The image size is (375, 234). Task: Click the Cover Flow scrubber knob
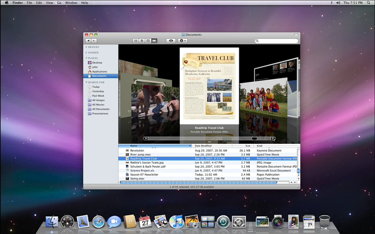click(254, 138)
